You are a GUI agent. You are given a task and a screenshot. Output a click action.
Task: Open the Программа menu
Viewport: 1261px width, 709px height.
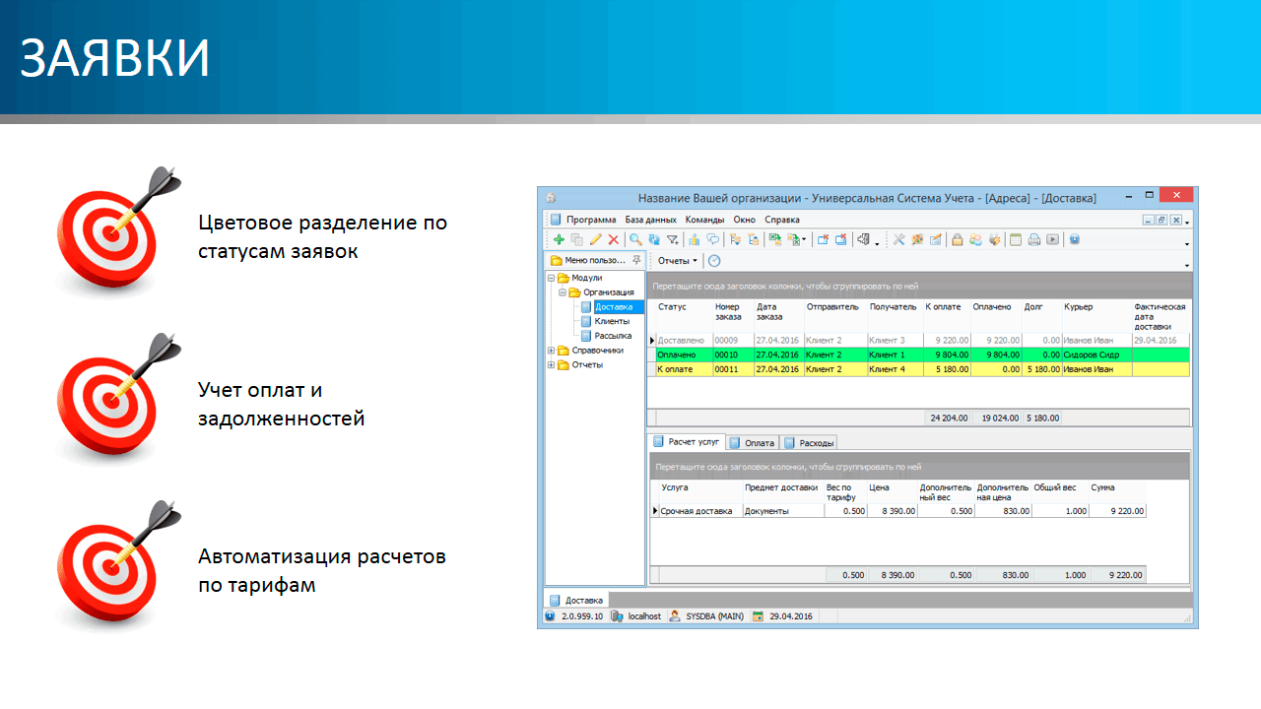coord(591,220)
